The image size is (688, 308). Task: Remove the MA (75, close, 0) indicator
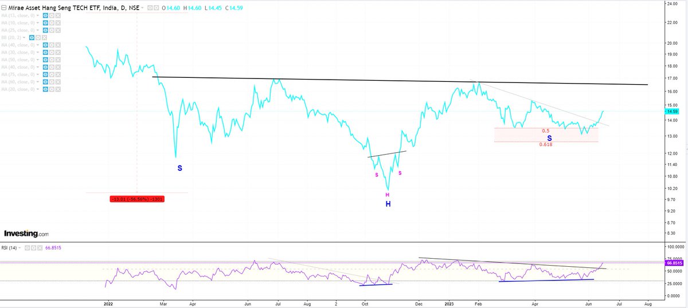pos(58,74)
